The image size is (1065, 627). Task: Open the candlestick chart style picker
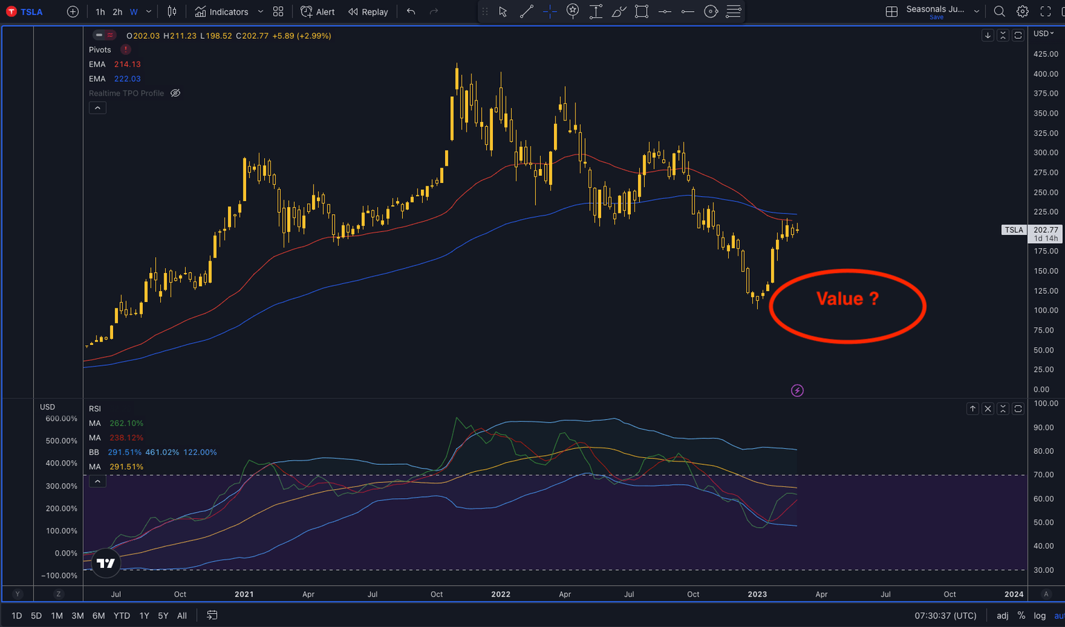tap(172, 12)
